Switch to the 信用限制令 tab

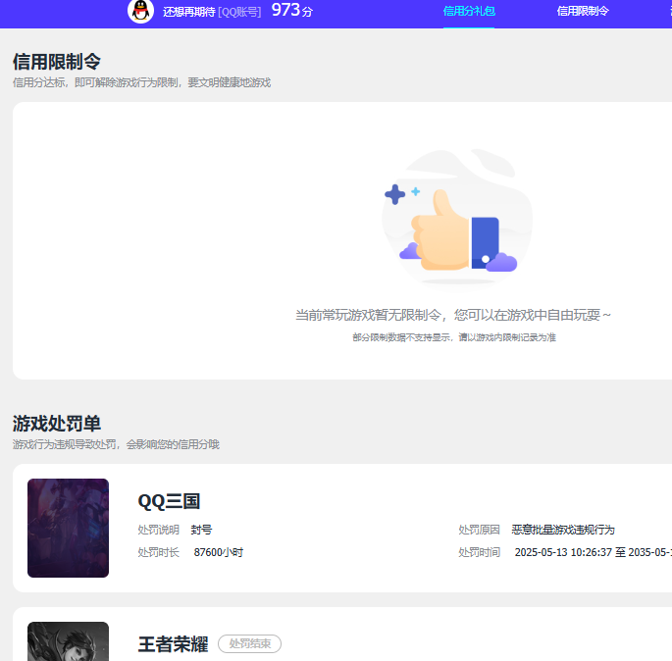(x=583, y=11)
